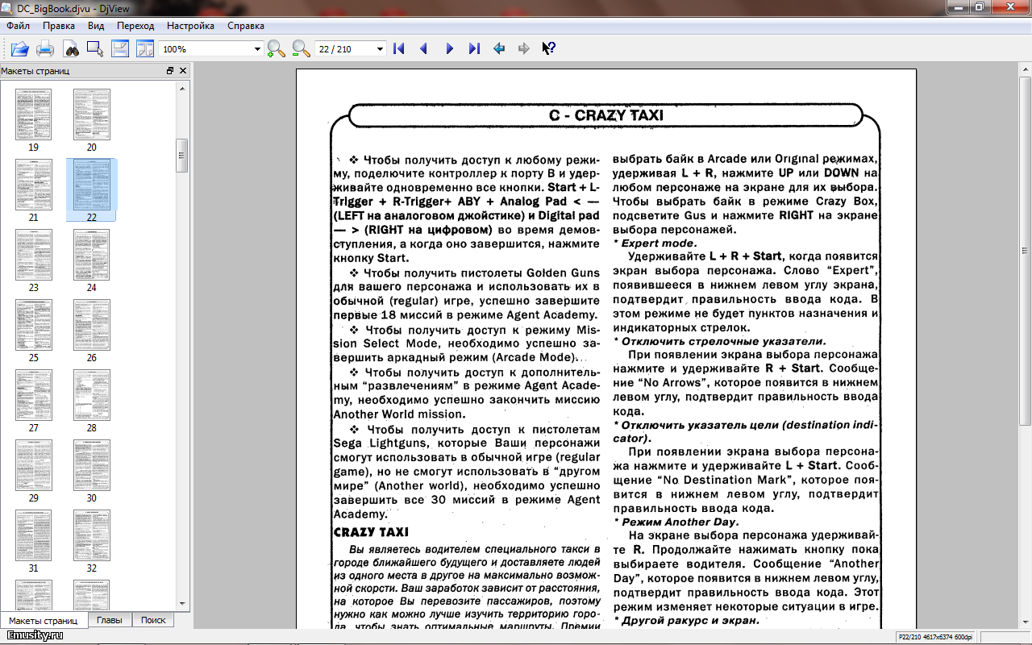The height and width of the screenshot is (645, 1032).
Task: Switch to side-by-side layout icon
Action: click(x=145, y=49)
